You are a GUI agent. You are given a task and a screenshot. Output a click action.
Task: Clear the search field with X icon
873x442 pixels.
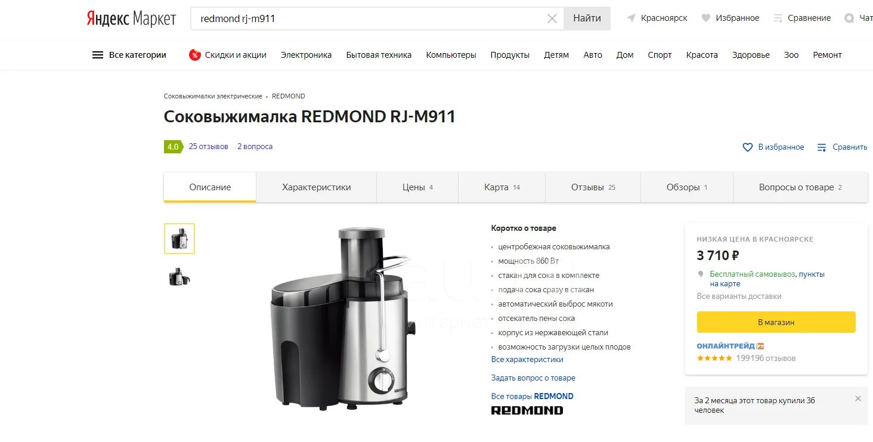click(552, 18)
